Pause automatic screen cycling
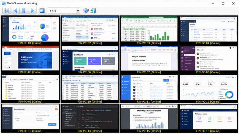Image resolution: width=239 pixels, height=134 pixels. tap(24, 11)
